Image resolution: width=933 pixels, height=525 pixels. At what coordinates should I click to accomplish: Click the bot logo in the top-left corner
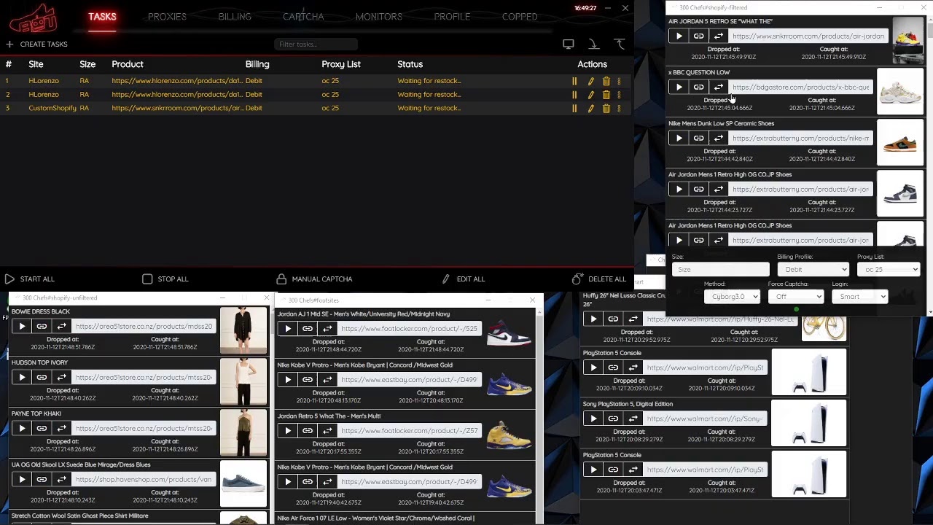click(34, 17)
